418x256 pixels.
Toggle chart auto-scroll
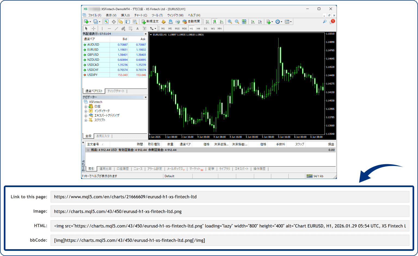click(253, 22)
